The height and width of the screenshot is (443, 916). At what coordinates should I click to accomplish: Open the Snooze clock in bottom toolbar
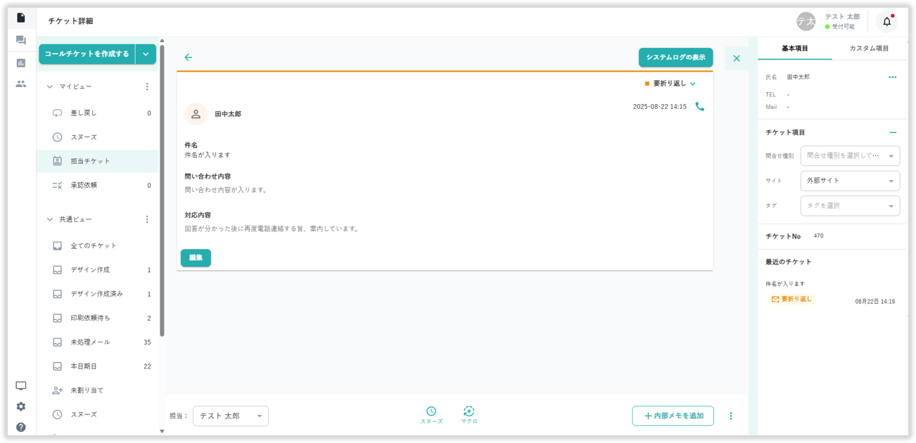pos(431,412)
